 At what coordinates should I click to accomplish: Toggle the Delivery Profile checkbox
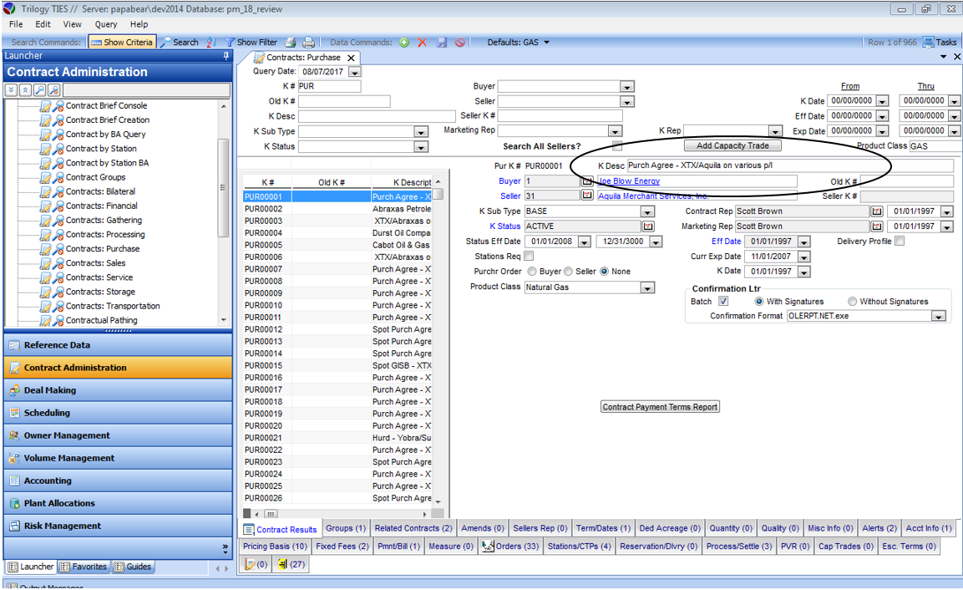900,242
